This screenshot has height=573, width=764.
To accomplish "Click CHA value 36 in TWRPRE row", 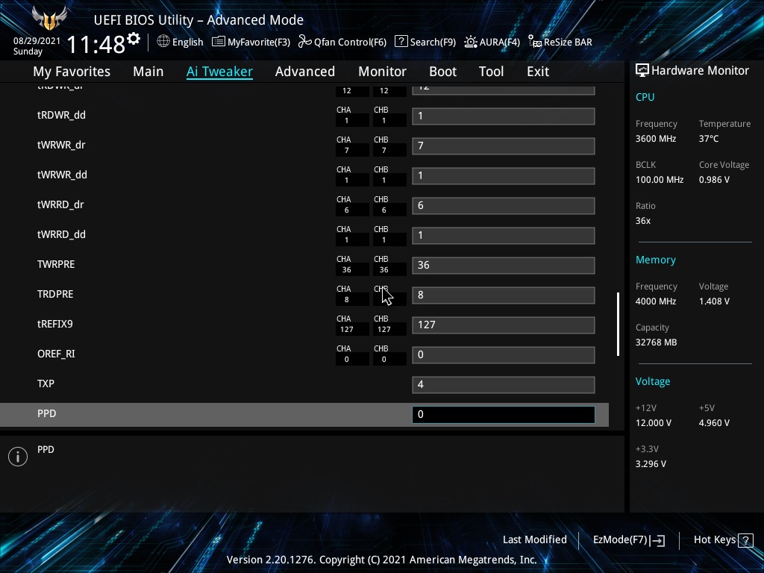I will click(x=347, y=270).
